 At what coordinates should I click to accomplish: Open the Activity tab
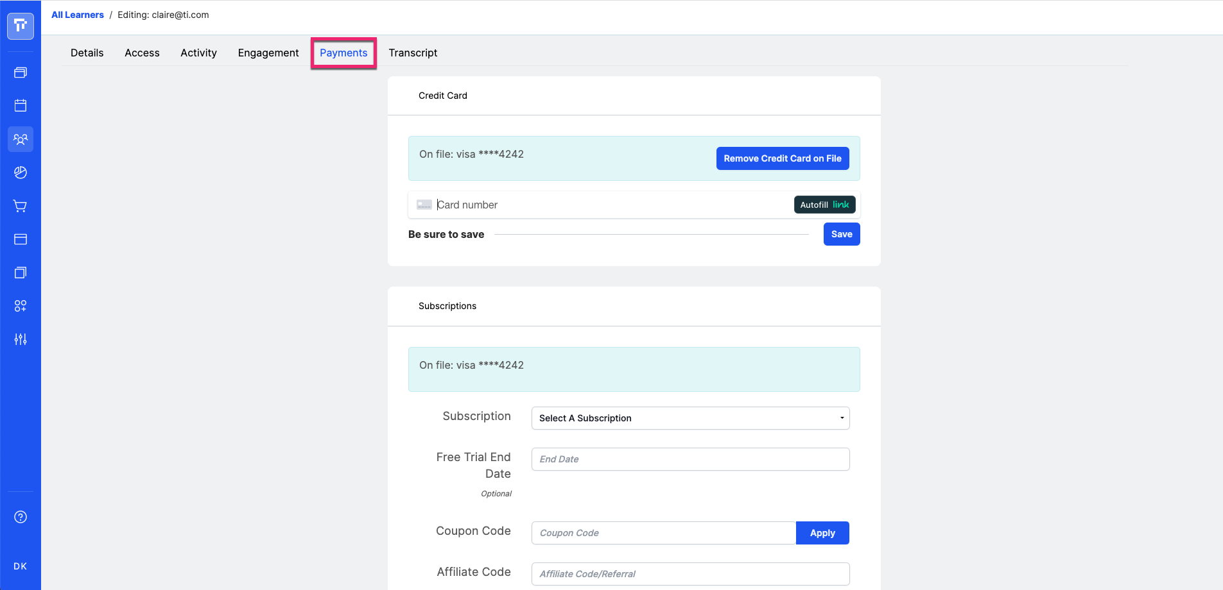tap(198, 53)
